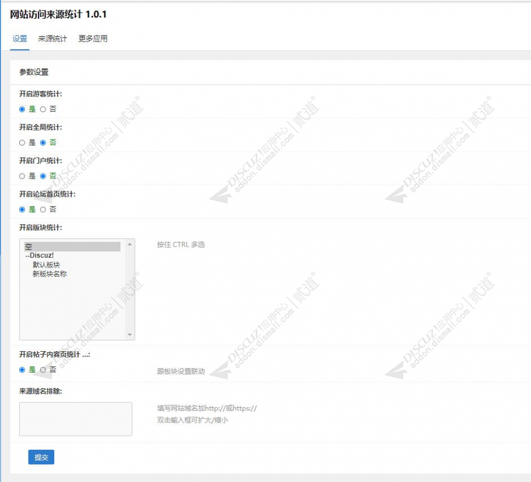Select 是 for 开启帖子内容页统计
This screenshot has height=482, width=531.
22,370
